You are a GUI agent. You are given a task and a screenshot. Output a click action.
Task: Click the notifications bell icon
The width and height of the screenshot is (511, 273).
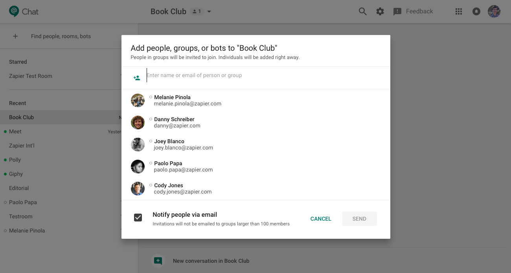[476, 11]
